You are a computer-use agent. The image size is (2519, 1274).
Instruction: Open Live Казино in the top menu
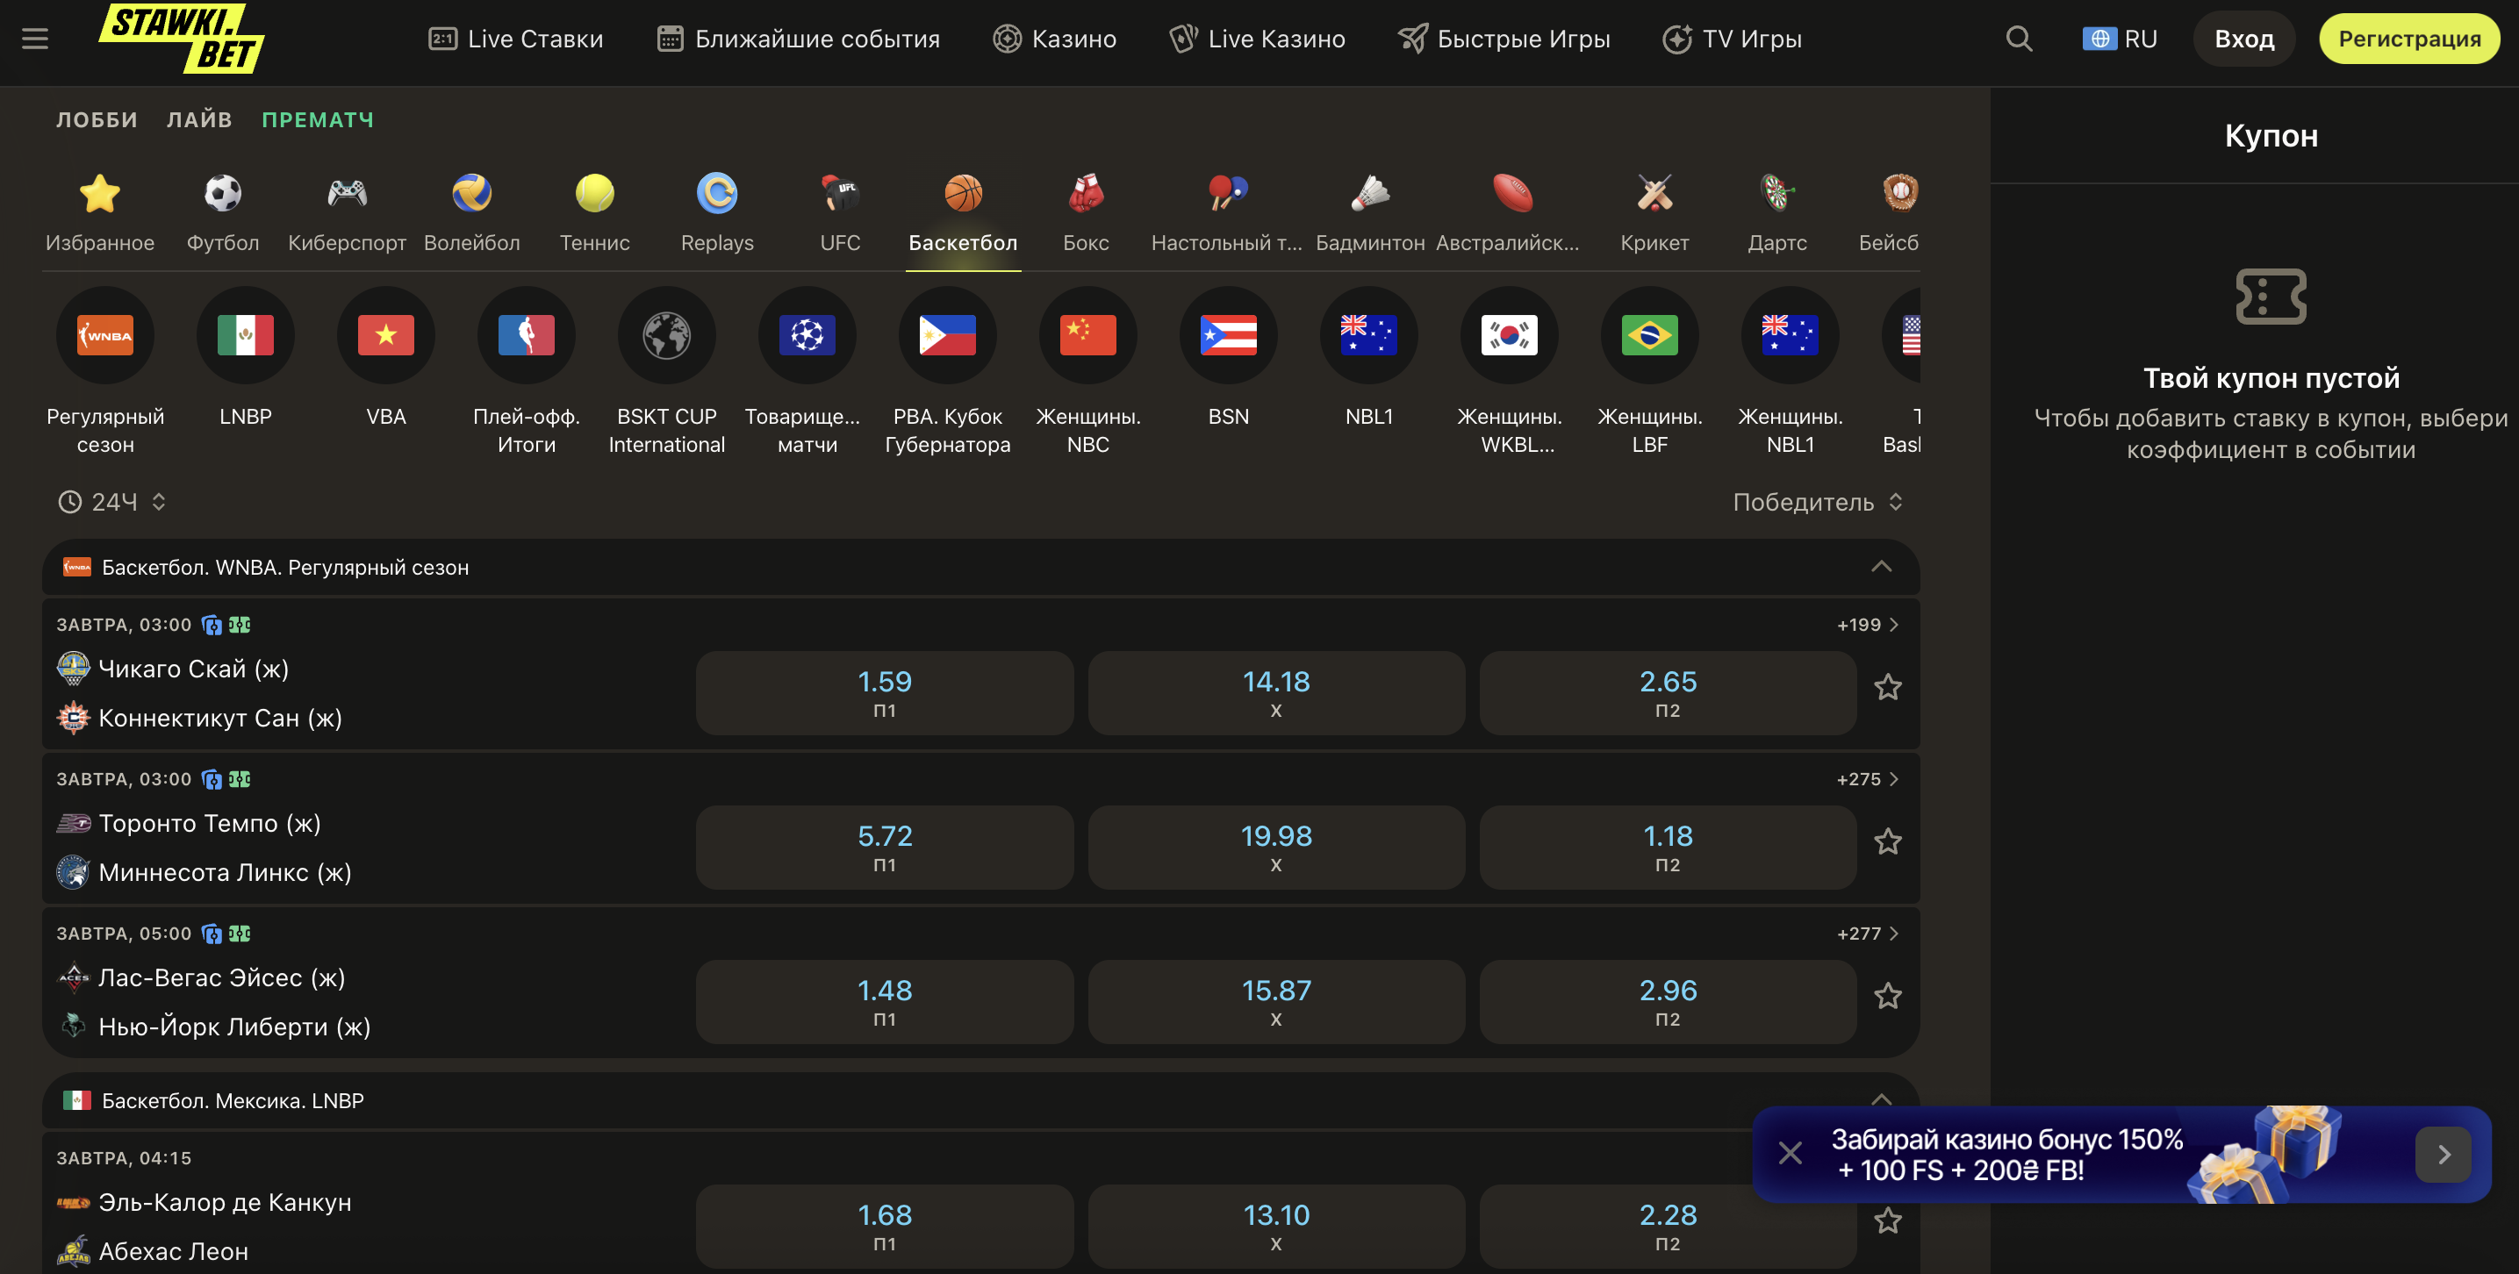(1258, 39)
